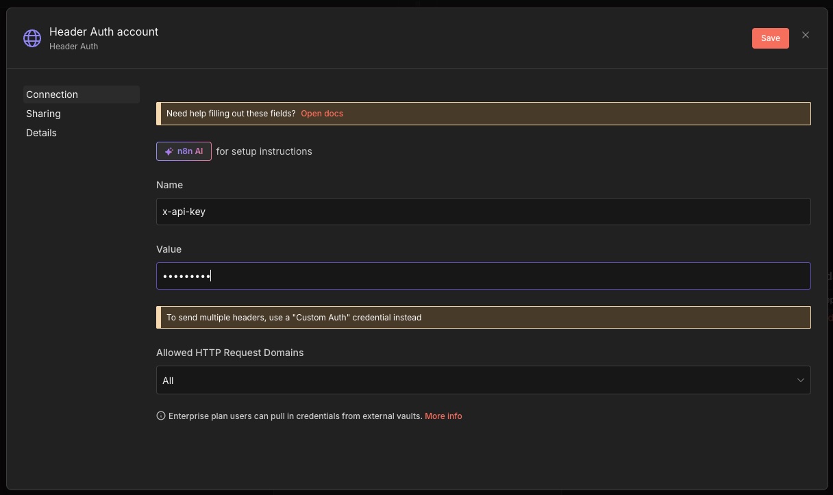Select the Connection tab

point(52,94)
